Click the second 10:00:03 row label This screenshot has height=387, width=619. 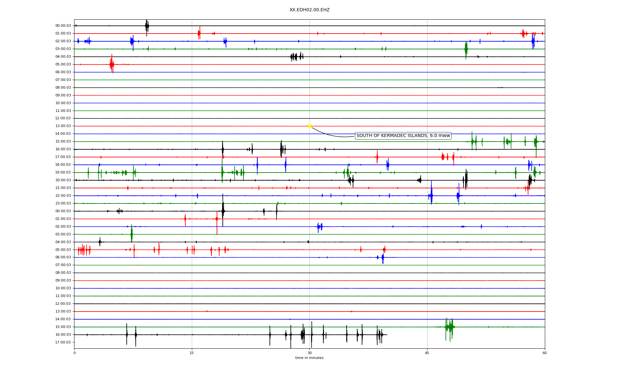pyautogui.click(x=63, y=288)
